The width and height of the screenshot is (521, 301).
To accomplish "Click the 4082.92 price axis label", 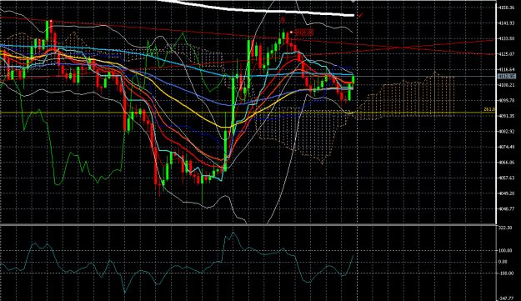I will click(506, 132).
